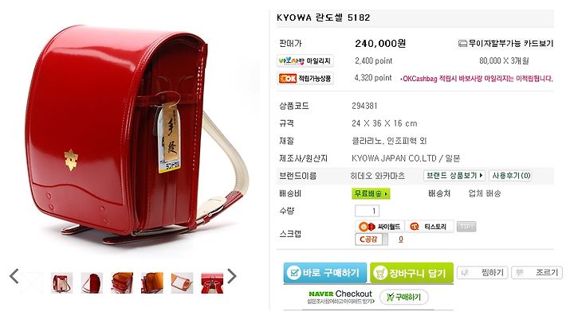Viewport: 574px width, 323px height.
Task: Add to cart with 장바구니 담기
Action: (411, 273)
